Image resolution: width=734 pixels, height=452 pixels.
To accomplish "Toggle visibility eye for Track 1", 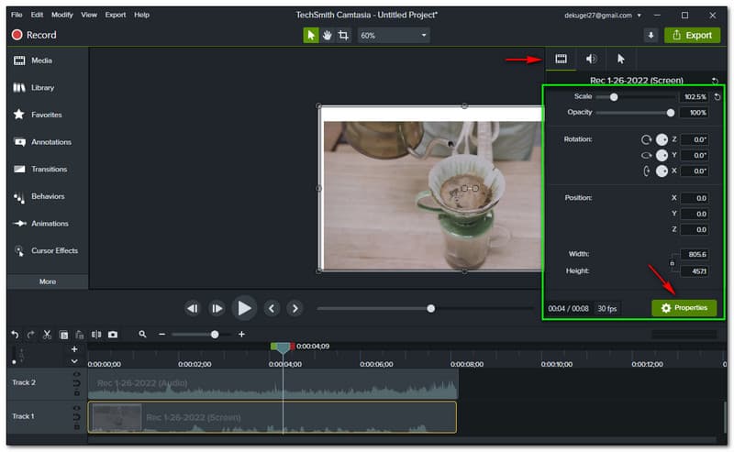I will click(75, 408).
